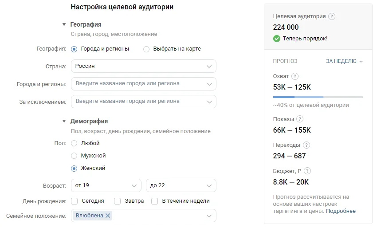Click help icon next to Целевая аудитория
Screen dimensions: 377x228
(332, 16)
